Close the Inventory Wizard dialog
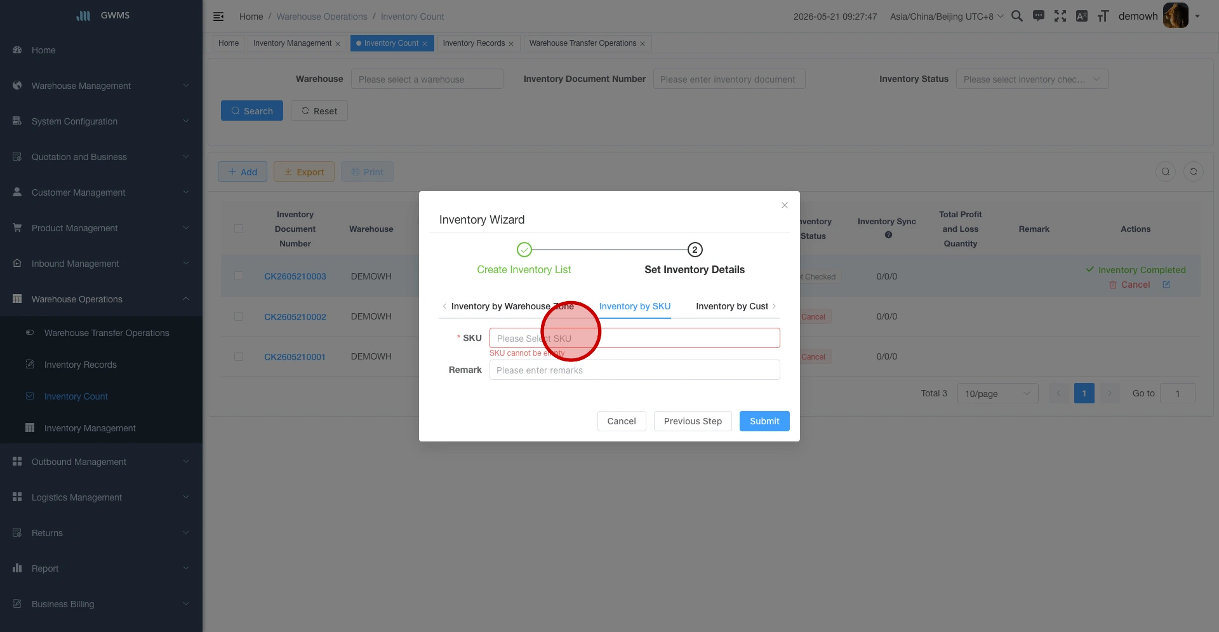 [785, 205]
